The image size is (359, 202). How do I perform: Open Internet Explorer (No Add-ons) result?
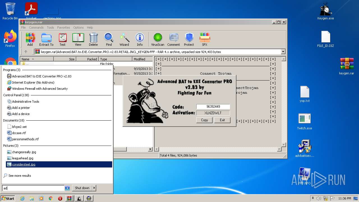33,82
